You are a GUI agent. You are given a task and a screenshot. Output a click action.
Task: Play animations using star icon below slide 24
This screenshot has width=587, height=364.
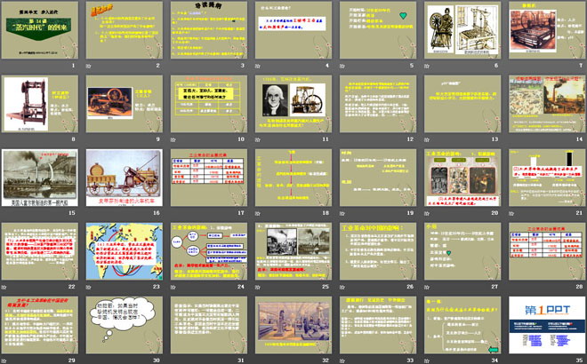[x=173, y=287]
